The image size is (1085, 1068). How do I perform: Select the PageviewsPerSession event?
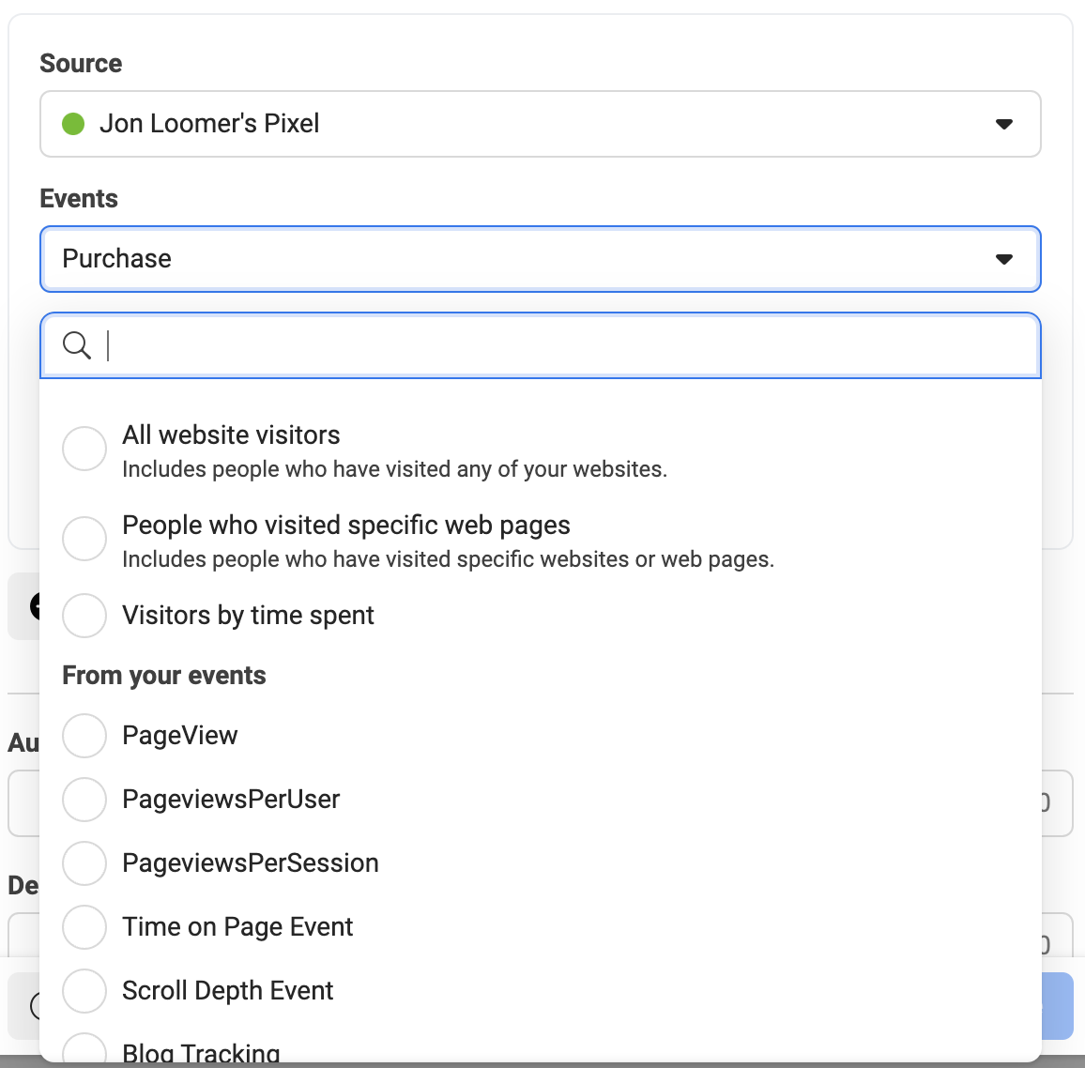[x=84, y=862]
